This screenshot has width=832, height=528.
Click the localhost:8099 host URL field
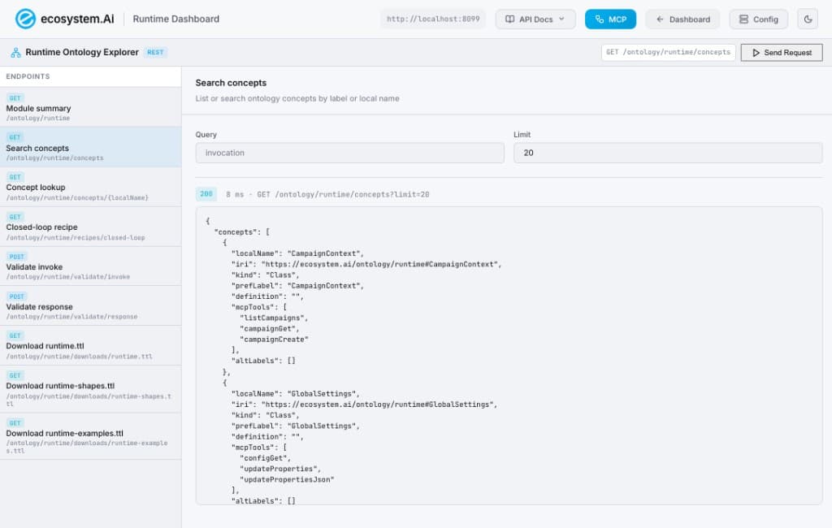(x=433, y=19)
